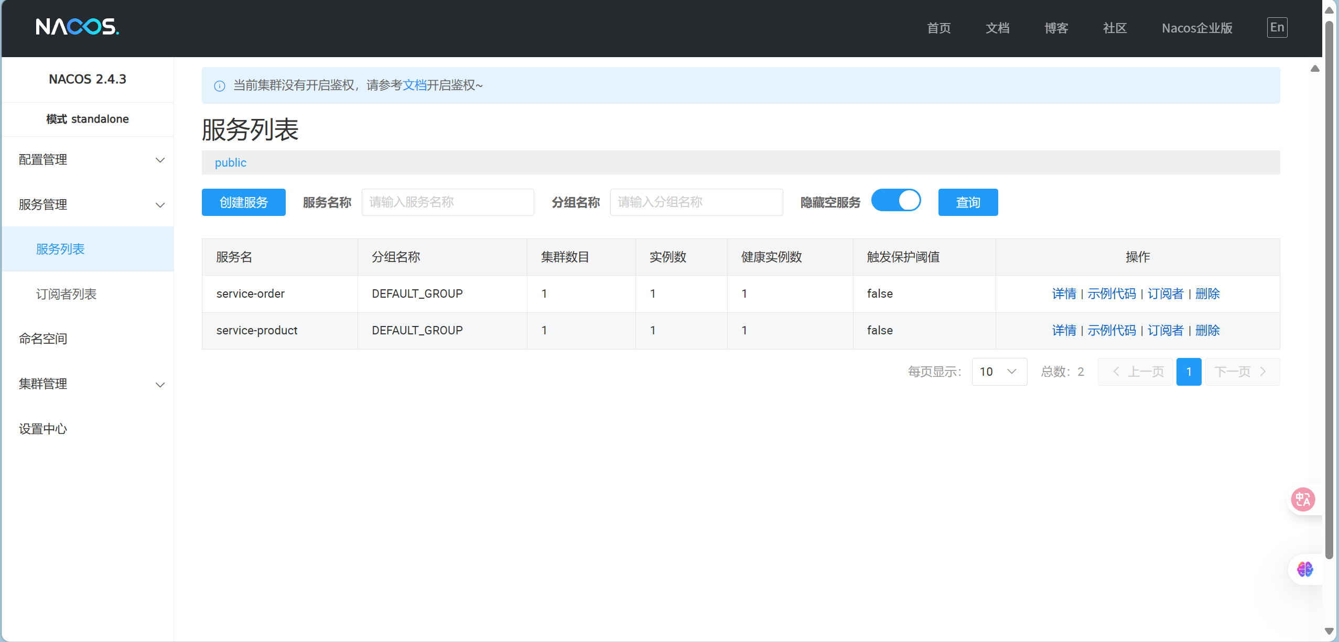
Task: Go to 命名空间 in the sidebar
Action: (43, 339)
